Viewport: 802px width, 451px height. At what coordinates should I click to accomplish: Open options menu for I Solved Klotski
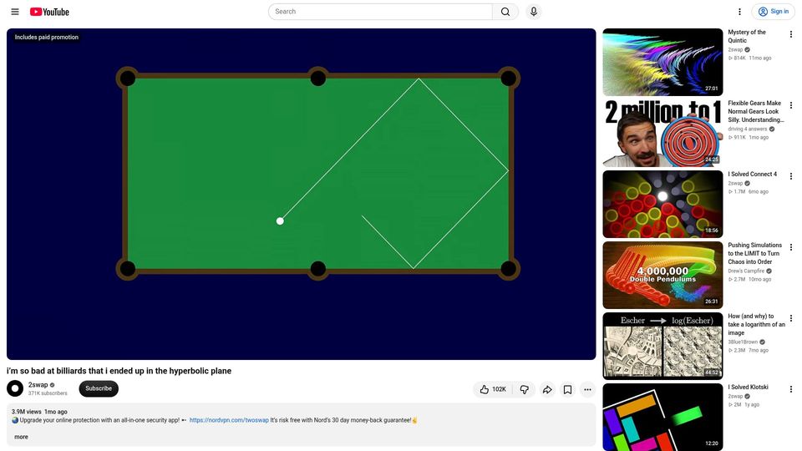point(791,389)
